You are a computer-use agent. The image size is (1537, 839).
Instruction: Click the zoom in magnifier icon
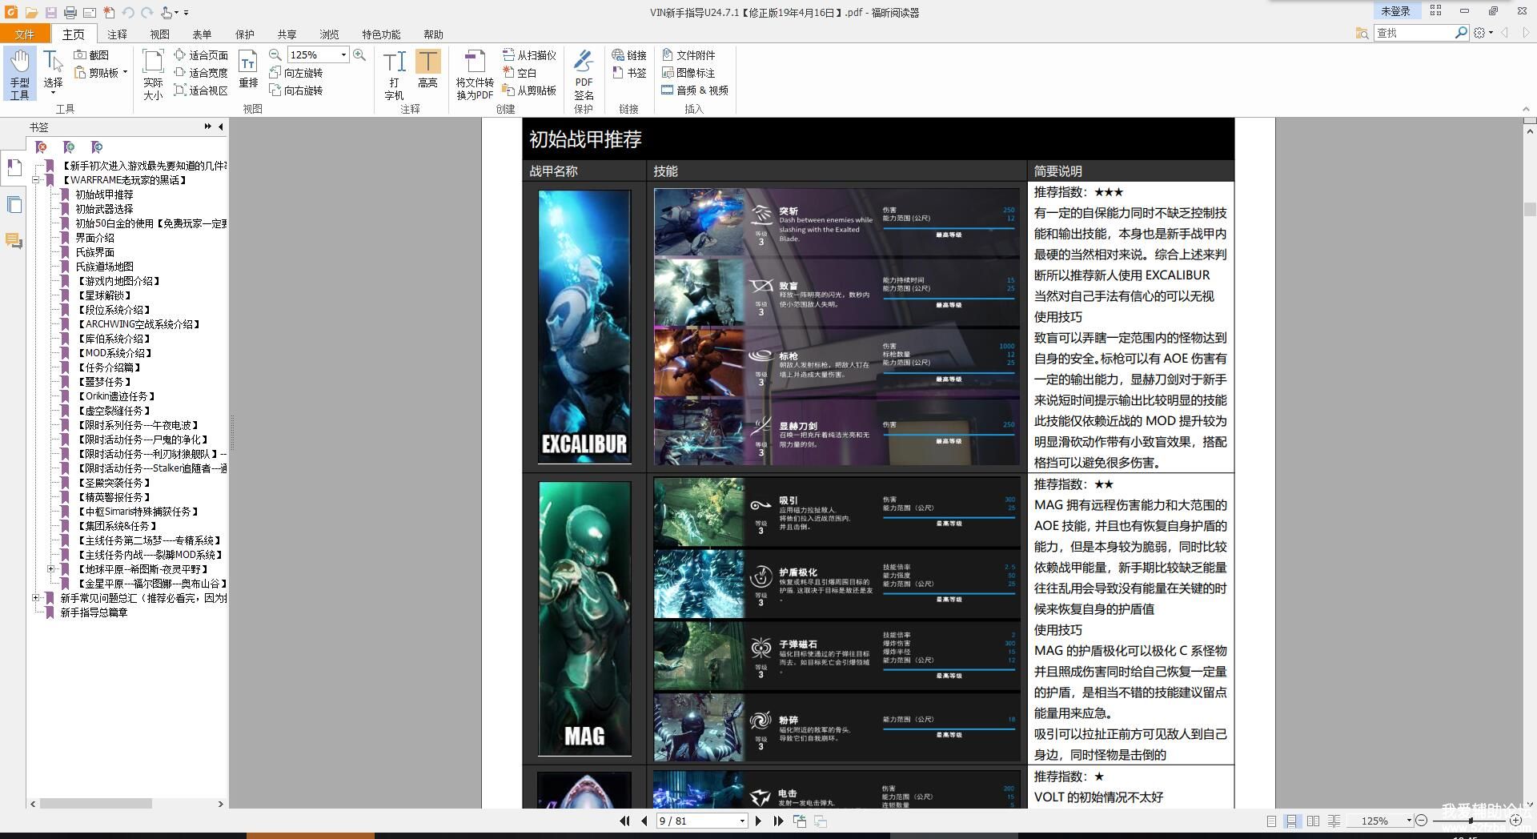coord(359,54)
